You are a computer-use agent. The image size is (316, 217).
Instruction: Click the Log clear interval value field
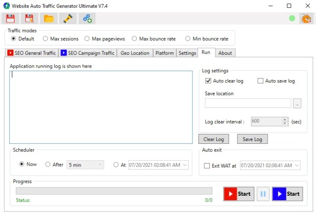[x=267, y=122]
